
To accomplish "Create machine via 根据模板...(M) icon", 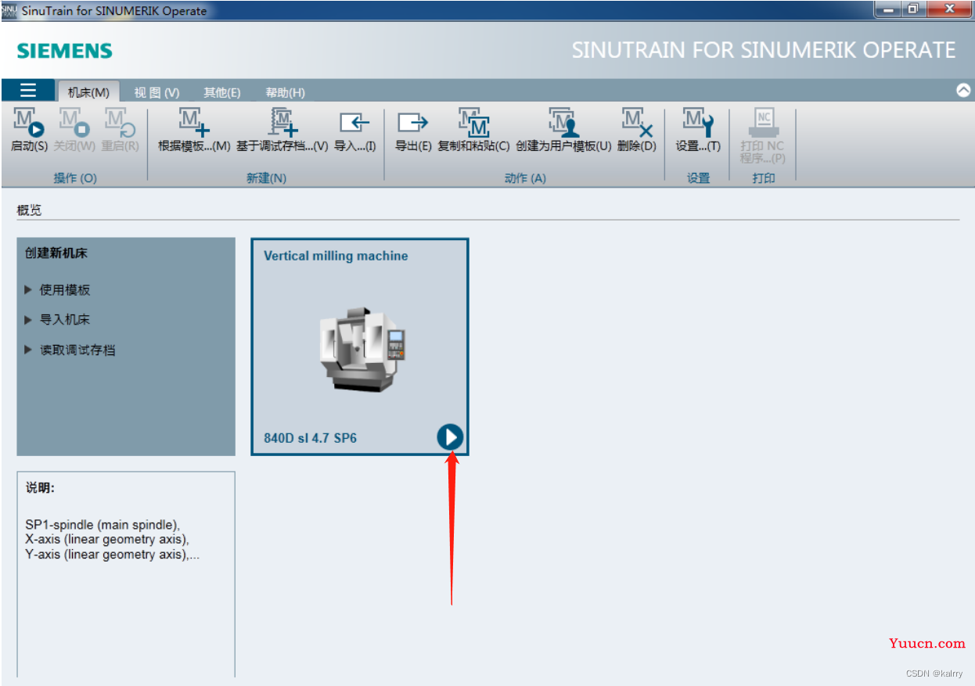I will (x=193, y=124).
